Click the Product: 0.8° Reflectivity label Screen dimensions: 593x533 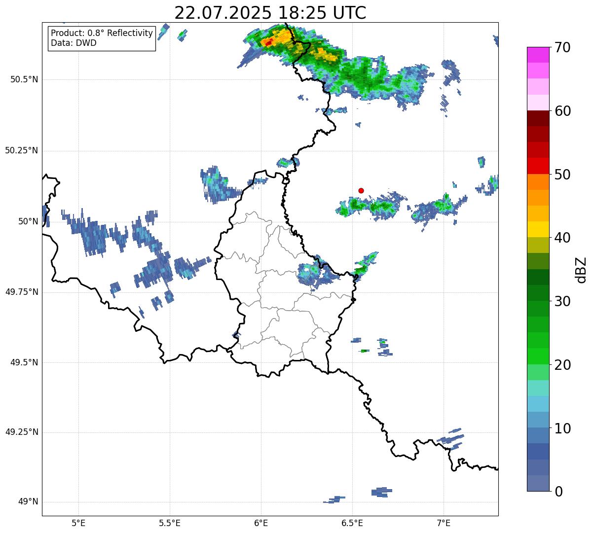102,33
